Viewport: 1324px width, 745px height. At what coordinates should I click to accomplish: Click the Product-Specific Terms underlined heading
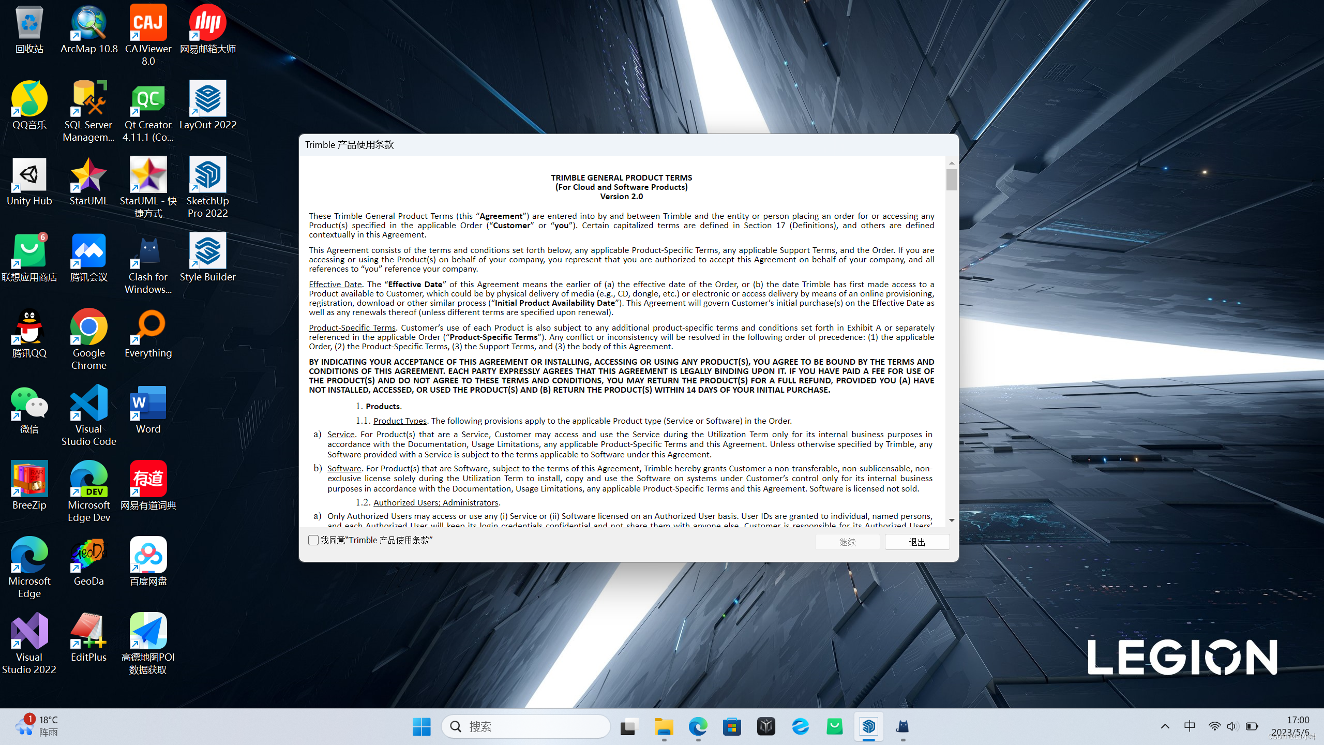click(352, 327)
